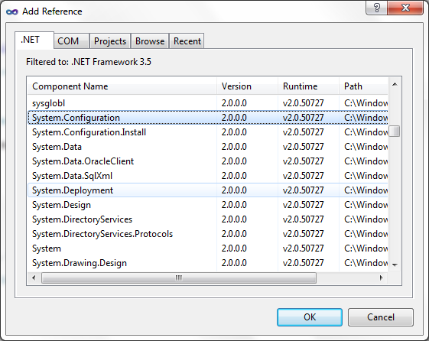This screenshot has width=429, height=341.
Task: Click runtime v2.0.50727 in System.Data row
Action: [303, 147]
